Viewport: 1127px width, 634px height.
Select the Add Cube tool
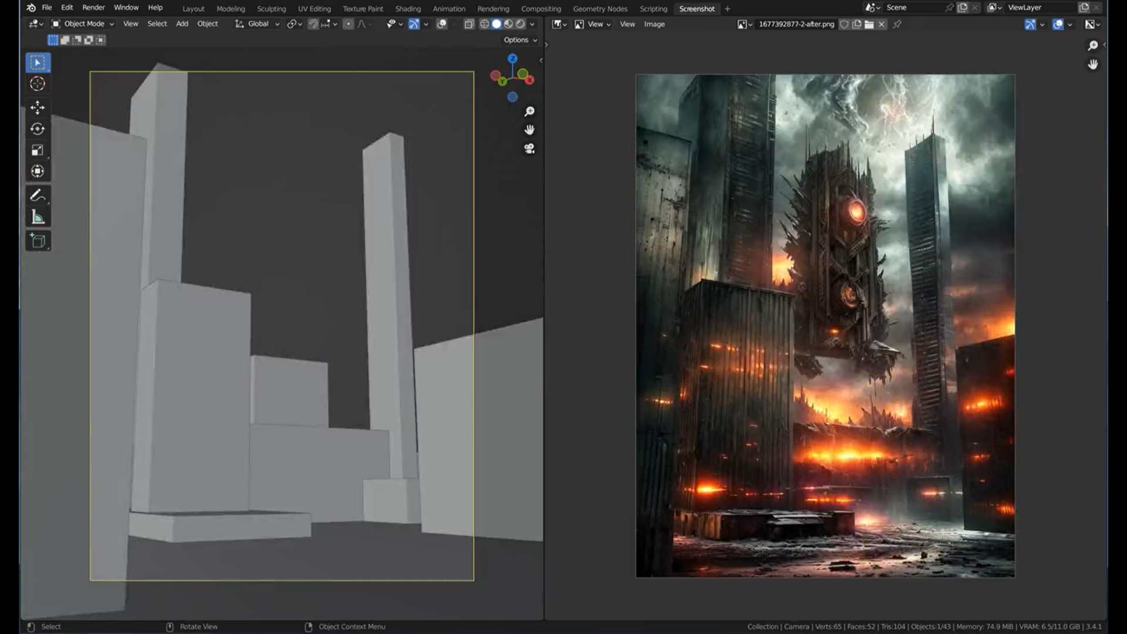click(x=38, y=241)
